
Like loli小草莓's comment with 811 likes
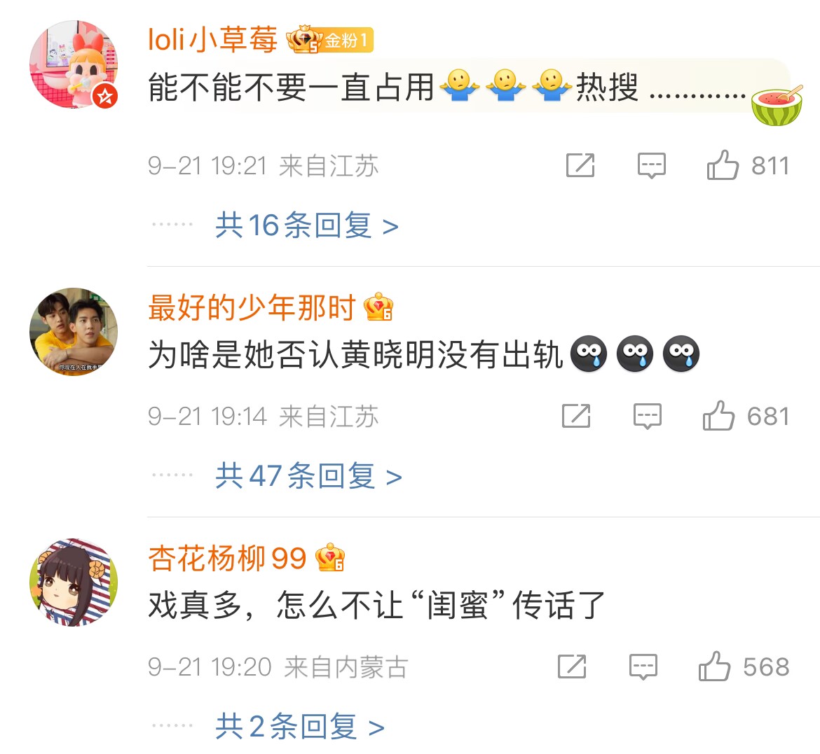tap(723, 165)
